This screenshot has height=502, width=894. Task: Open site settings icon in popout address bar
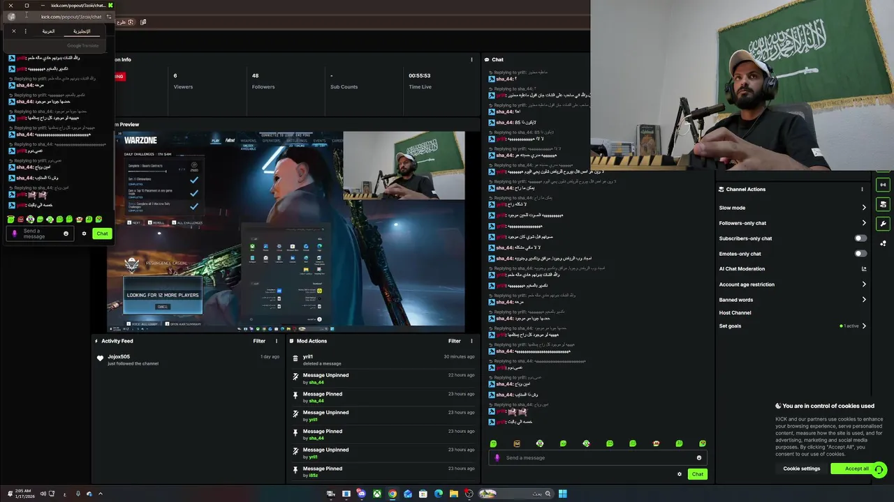pyautogui.click(x=108, y=17)
